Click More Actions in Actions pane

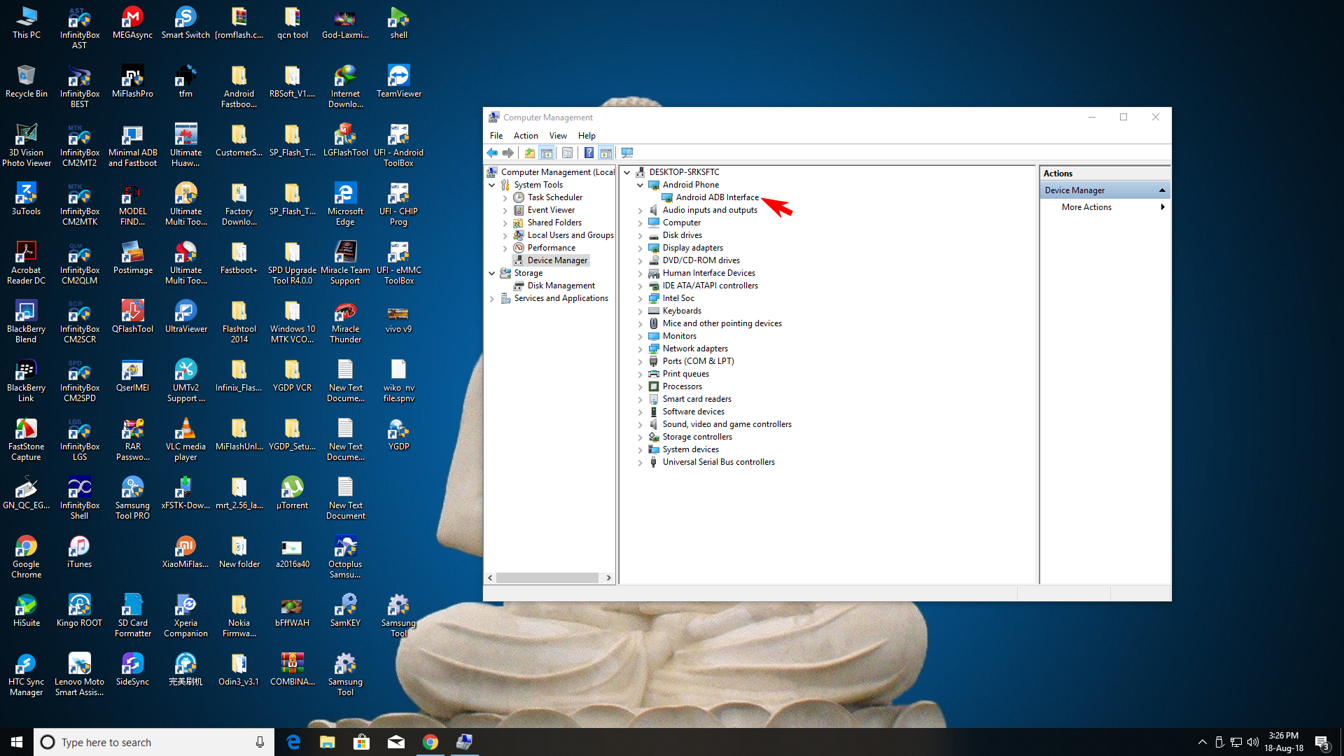[1086, 207]
